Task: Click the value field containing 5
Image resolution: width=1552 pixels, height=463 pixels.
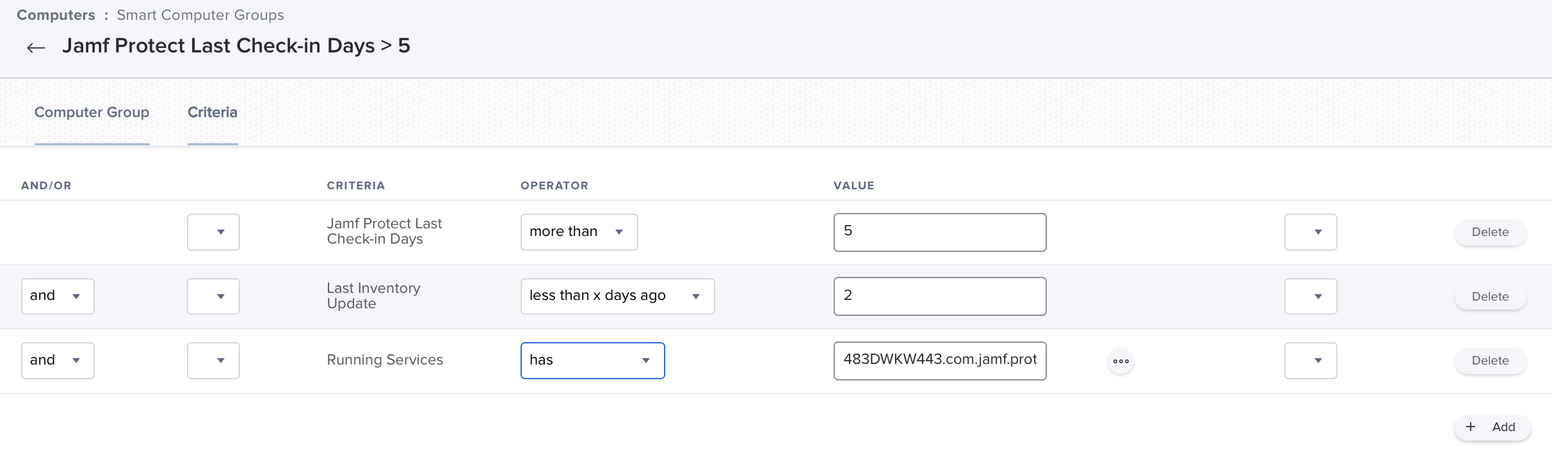Action: click(x=939, y=232)
